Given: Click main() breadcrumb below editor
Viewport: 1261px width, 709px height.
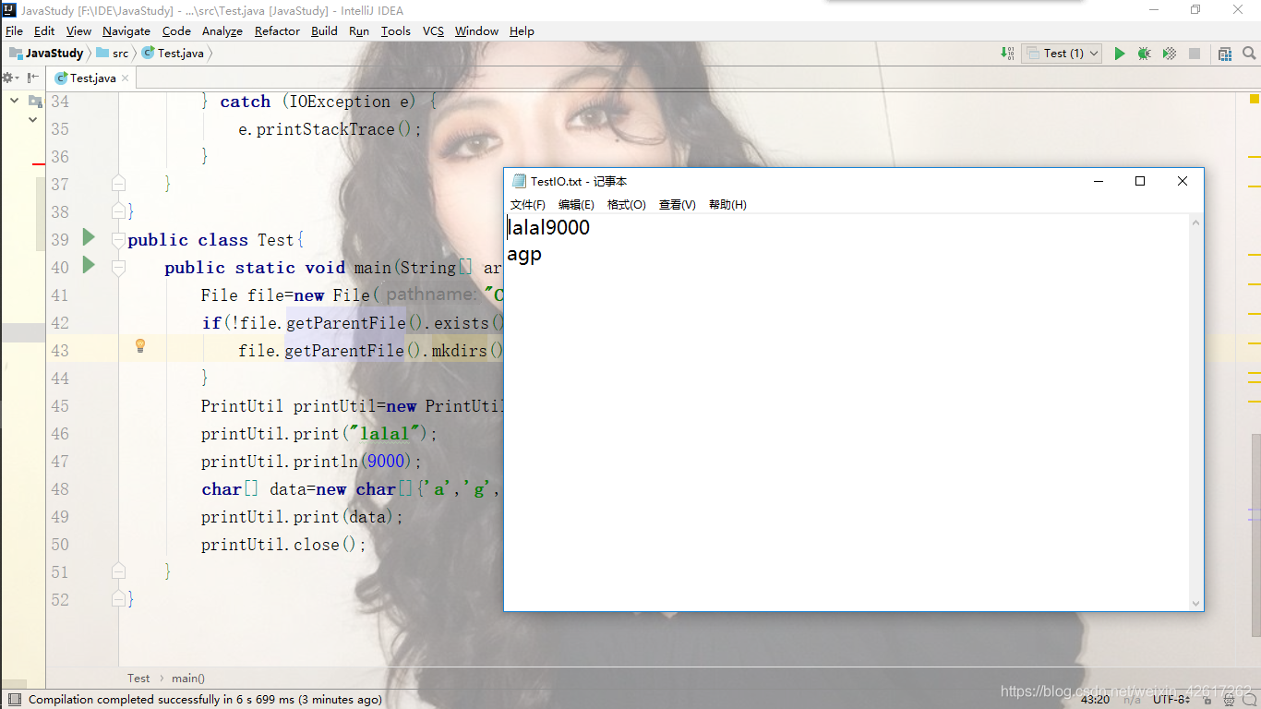Looking at the screenshot, I should point(188,679).
